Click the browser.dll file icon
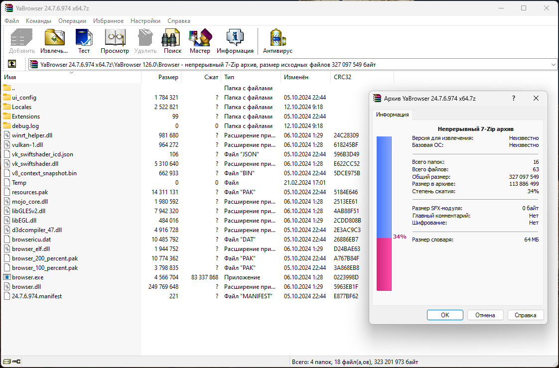Screen dimensions: 559x368 7,287
